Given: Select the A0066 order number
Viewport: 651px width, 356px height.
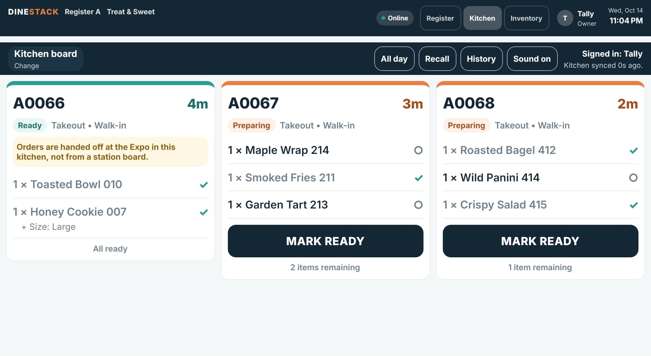Looking at the screenshot, I should tap(39, 103).
